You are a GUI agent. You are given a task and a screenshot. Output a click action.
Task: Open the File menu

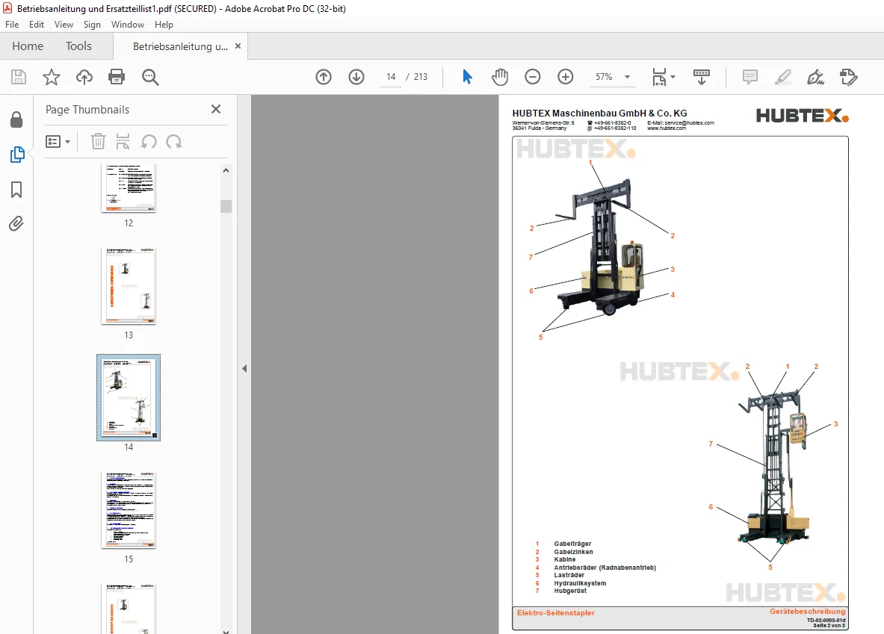(x=12, y=24)
